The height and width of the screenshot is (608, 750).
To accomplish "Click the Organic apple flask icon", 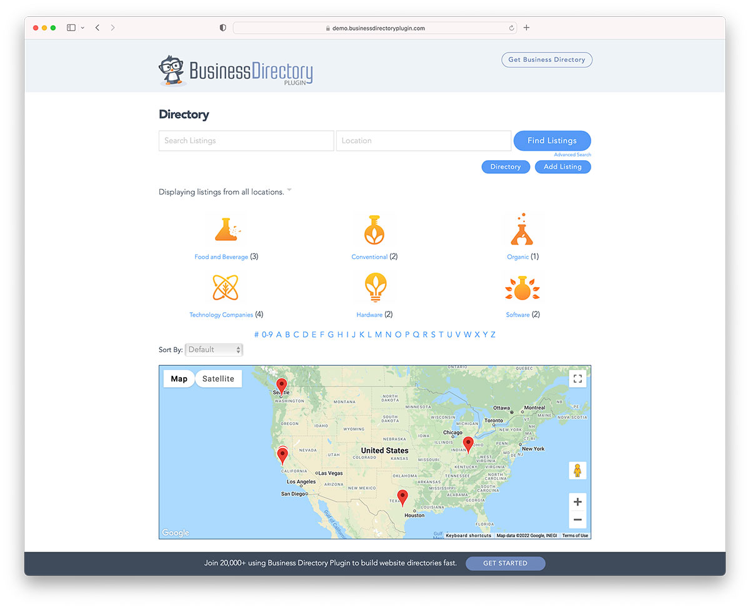I will click(522, 230).
